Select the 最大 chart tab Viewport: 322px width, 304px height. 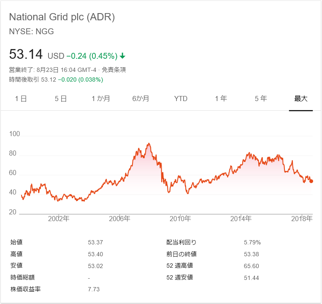[301, 99]
